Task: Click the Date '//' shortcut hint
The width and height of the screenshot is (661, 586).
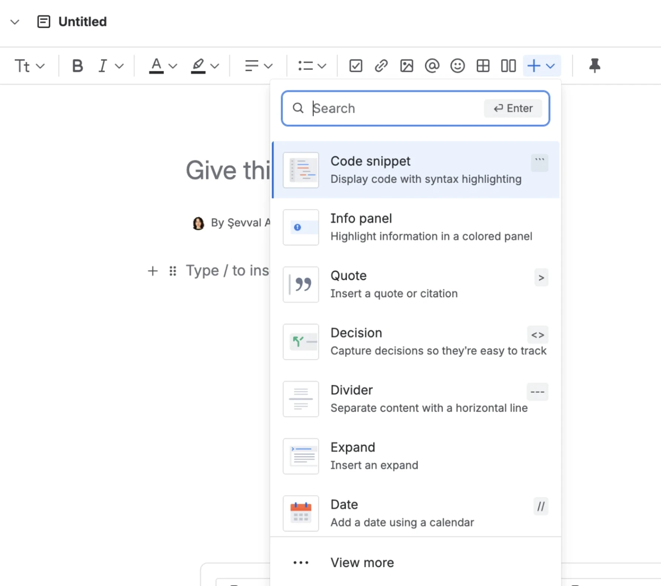Action: tap(541, 506)
